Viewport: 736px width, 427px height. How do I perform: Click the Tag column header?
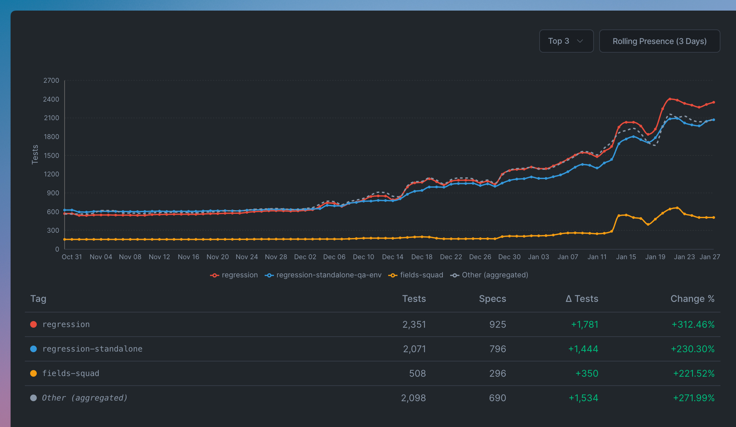[x=38, y=299]
